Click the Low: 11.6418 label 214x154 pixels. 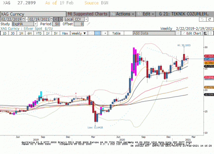point(95,127)
